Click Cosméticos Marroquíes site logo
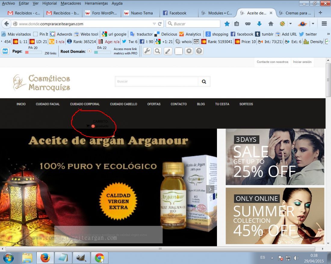This screenshot has width=331, height=264. 42,82
